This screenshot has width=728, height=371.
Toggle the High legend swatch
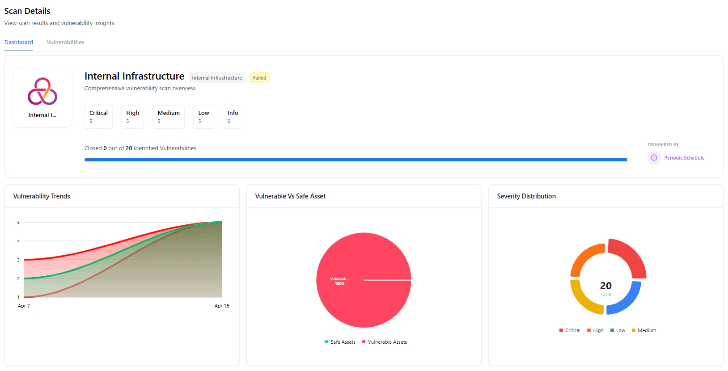pos(589,330)
